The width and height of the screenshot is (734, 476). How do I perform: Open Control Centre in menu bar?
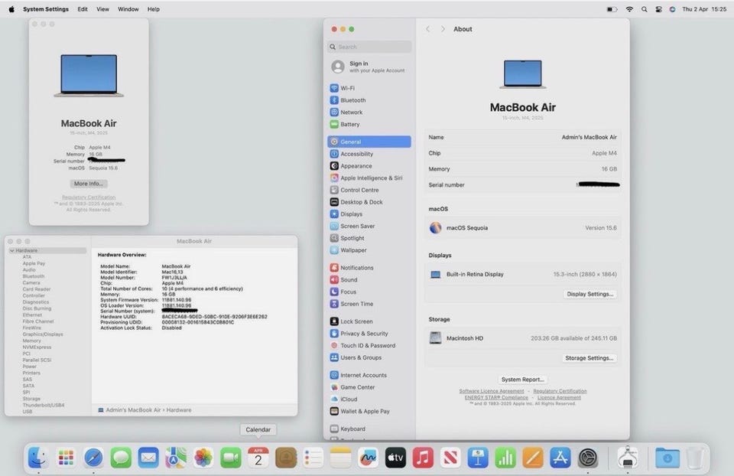pos(658,9)
